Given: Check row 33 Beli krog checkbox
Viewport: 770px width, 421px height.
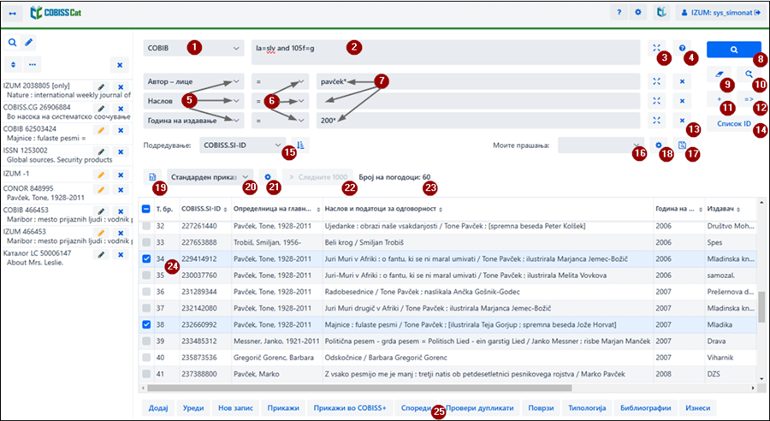Looking at the screenshot, I should 146,242.
